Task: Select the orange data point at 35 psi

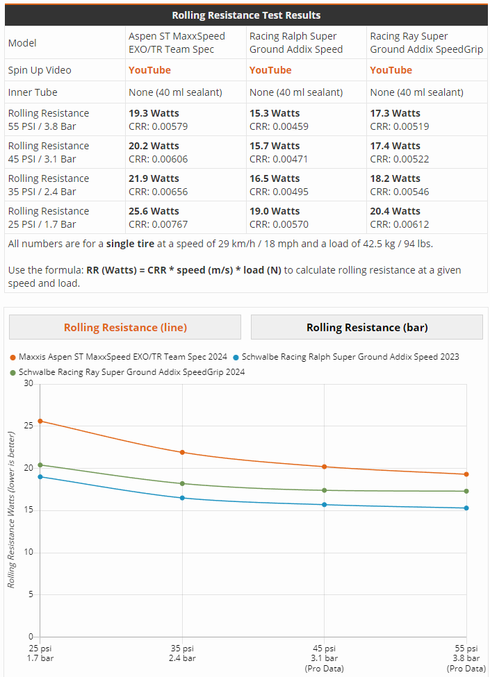Action: (x=182, y=452)
